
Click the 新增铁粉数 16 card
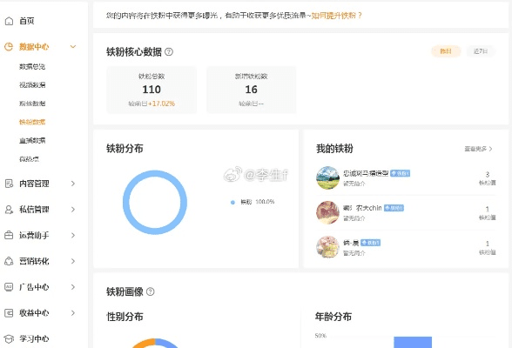coord(251,90)
